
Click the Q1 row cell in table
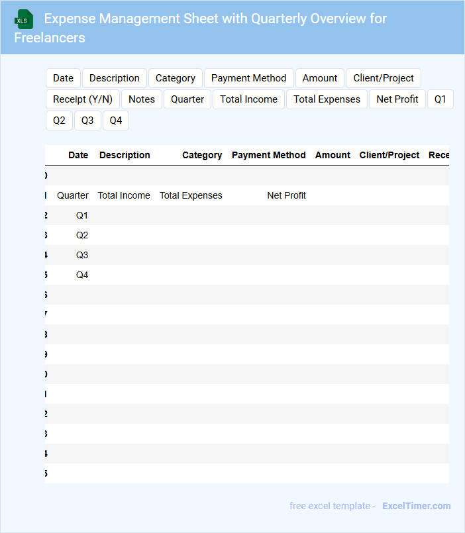[x=82, y=215]
